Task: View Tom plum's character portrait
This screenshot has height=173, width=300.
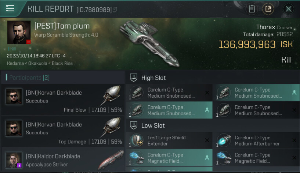Action: (19, 32)
